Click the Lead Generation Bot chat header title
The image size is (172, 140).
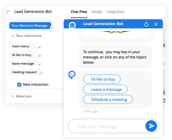tap(103, 24)
